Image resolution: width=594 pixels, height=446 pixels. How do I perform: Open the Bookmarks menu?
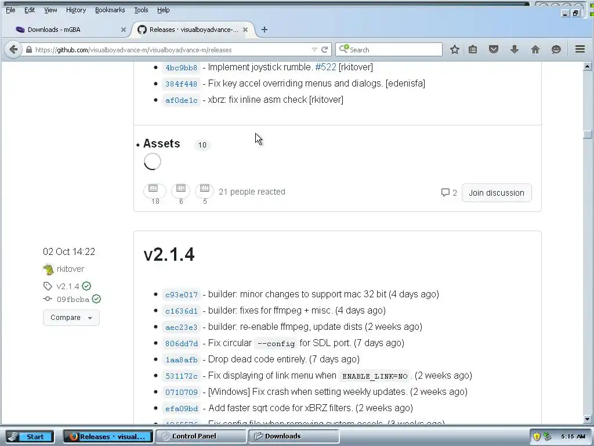click(x=110, y=10)
